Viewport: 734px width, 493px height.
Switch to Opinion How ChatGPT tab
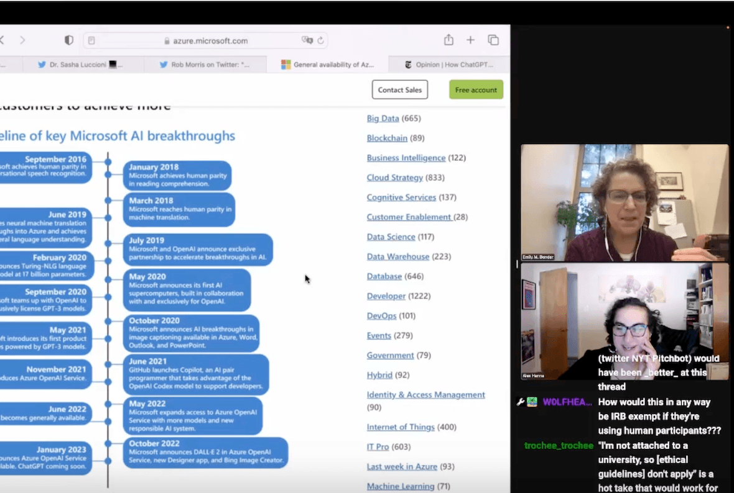(x=449, y=65)
